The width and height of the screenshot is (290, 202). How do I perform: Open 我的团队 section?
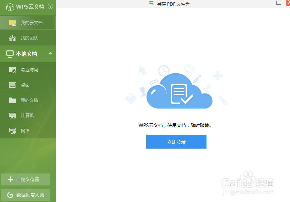coord(28,38)
